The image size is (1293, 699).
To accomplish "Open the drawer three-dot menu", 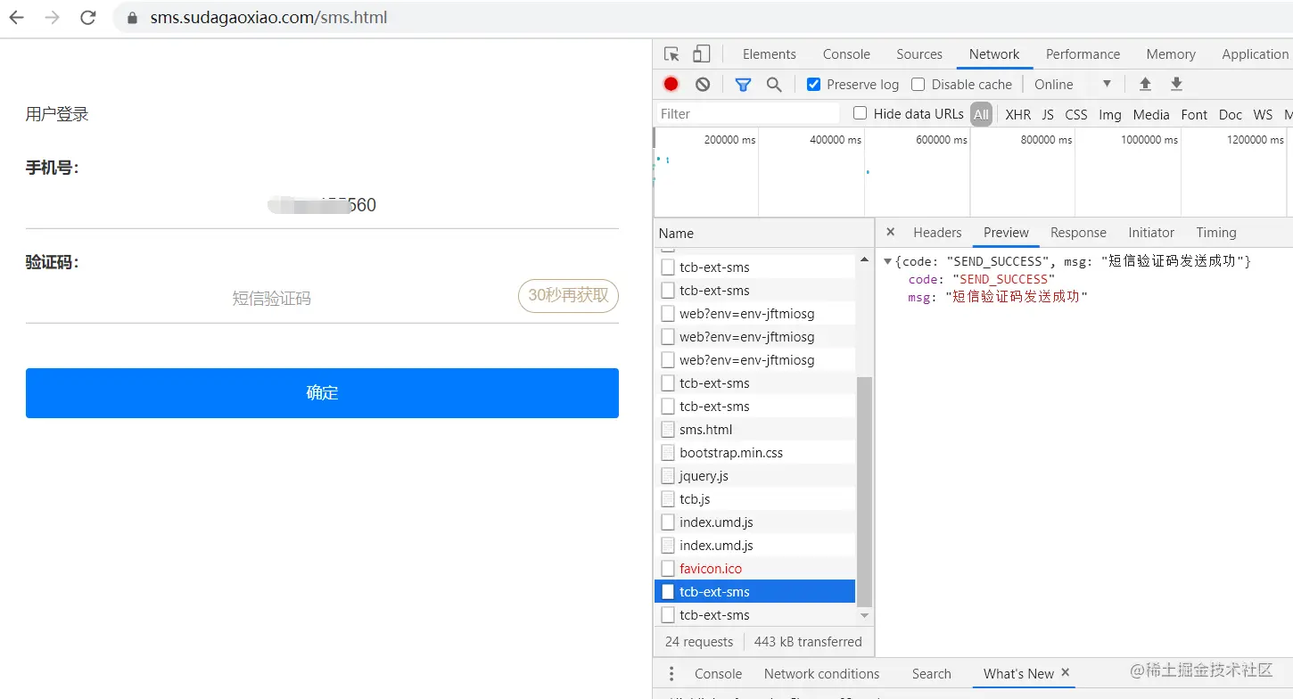I will point(671,673).
